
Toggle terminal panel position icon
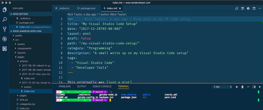(x=254, y=87)
